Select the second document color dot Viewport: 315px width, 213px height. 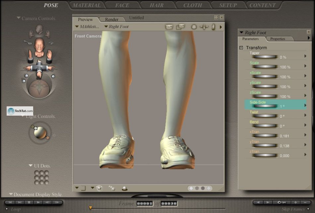[197, 188]
